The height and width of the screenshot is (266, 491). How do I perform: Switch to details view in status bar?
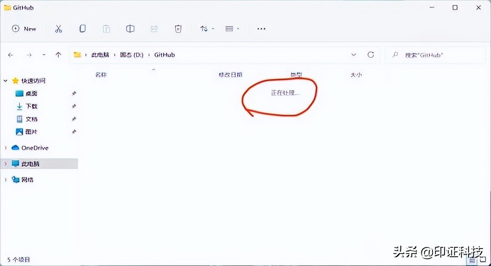[472, 260]
